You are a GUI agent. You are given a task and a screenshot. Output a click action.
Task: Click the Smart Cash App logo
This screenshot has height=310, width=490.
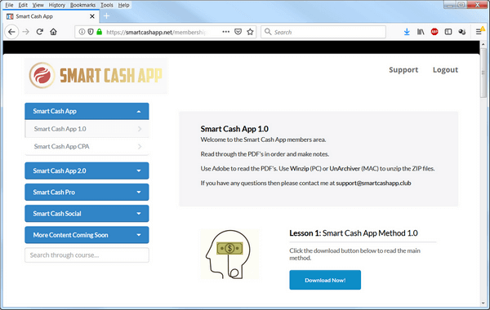pyautogui.click(x=96, y=76)
